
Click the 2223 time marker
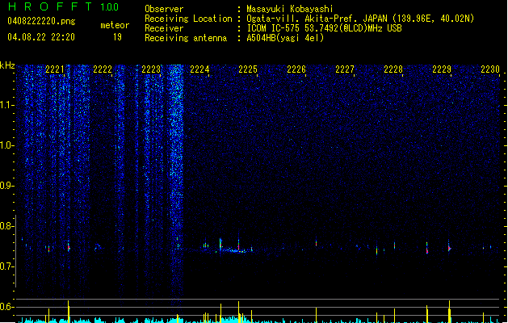pyautogui.click(x=151, y=69)
